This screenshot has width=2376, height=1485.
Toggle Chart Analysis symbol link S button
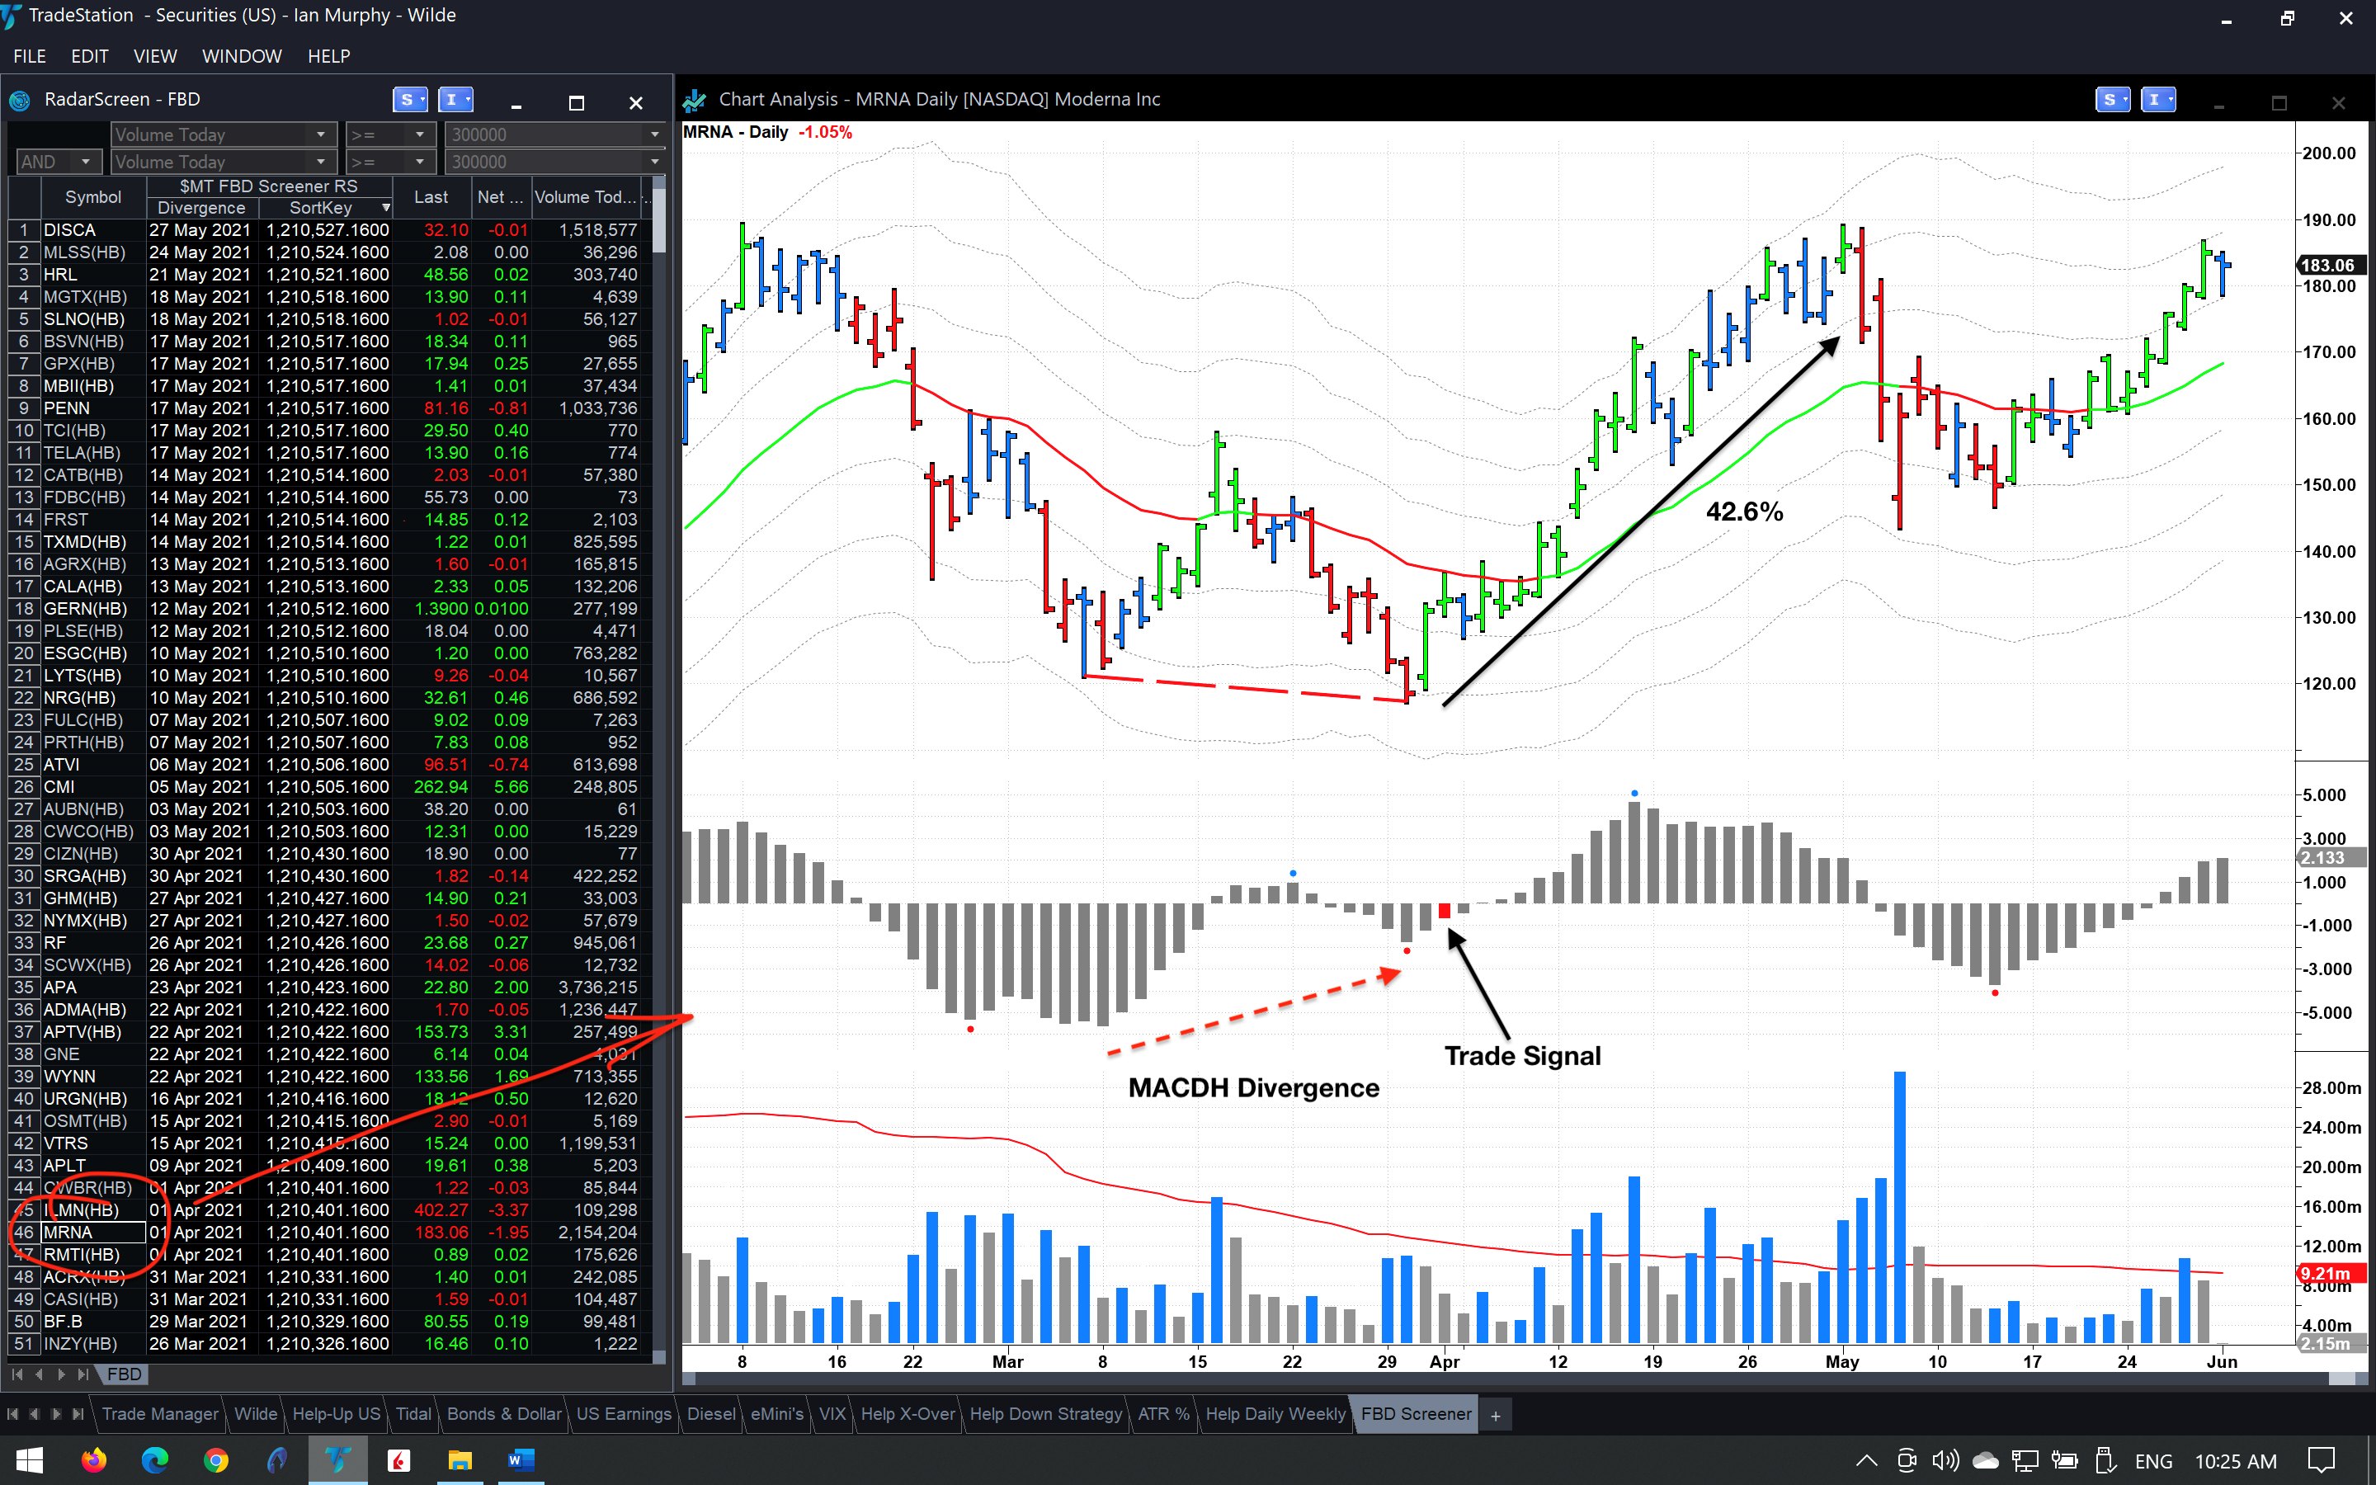coord(2112,100)
